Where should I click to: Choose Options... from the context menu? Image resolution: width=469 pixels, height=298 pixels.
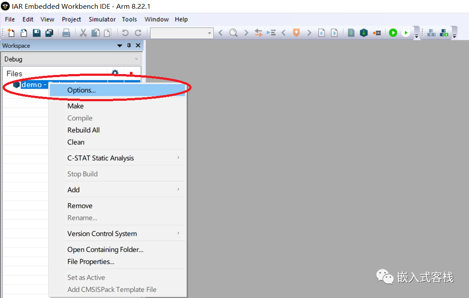pos(117,90)
